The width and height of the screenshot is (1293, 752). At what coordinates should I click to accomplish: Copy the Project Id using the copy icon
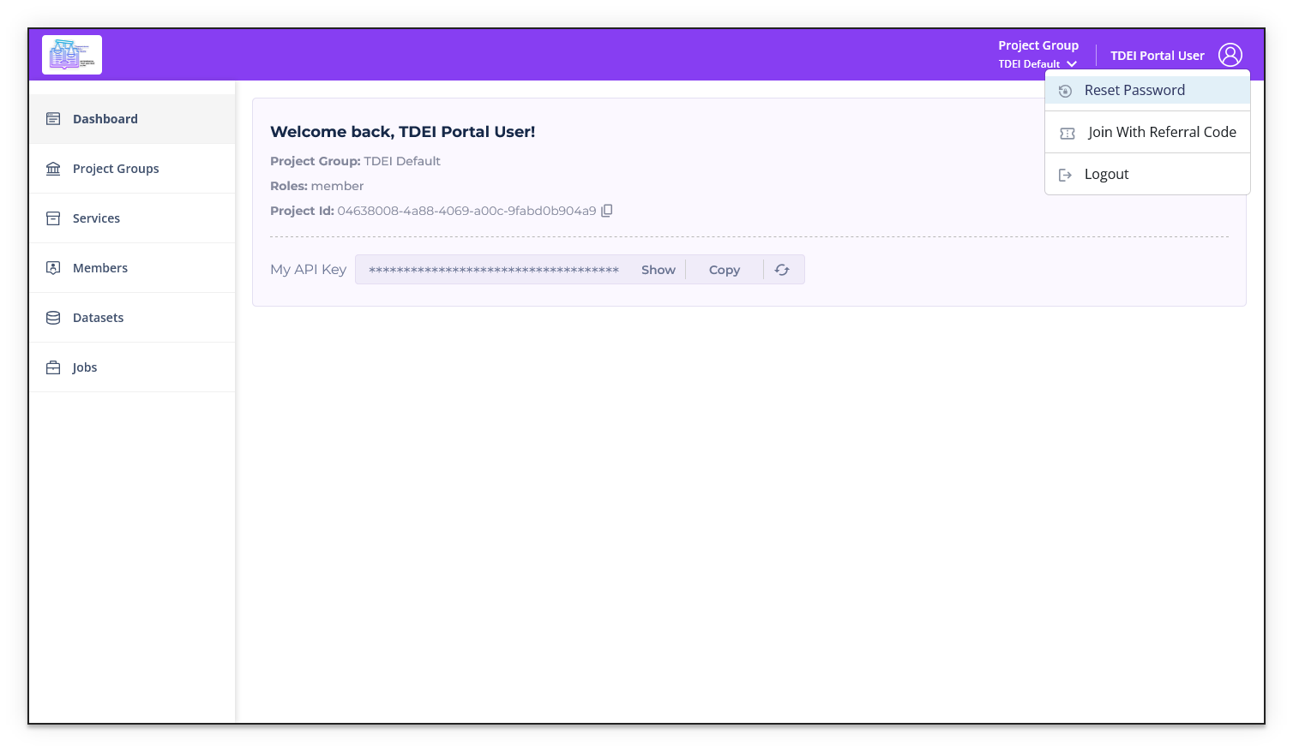(607, 210)
